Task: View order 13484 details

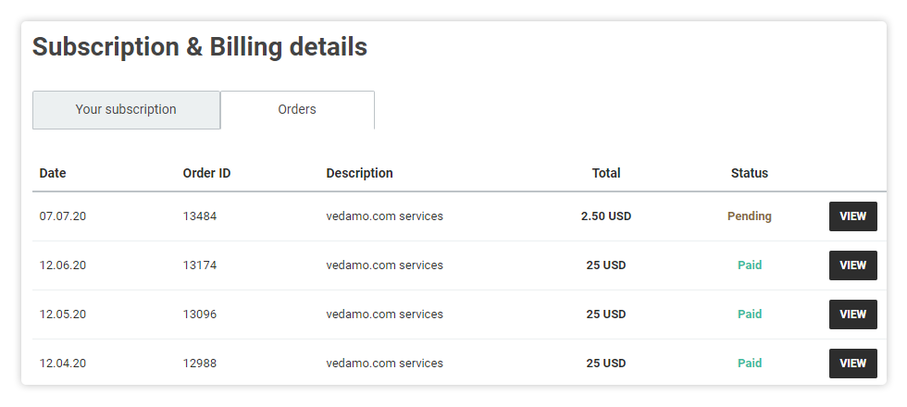Action: pyautogui.click(x=853, y=216)
